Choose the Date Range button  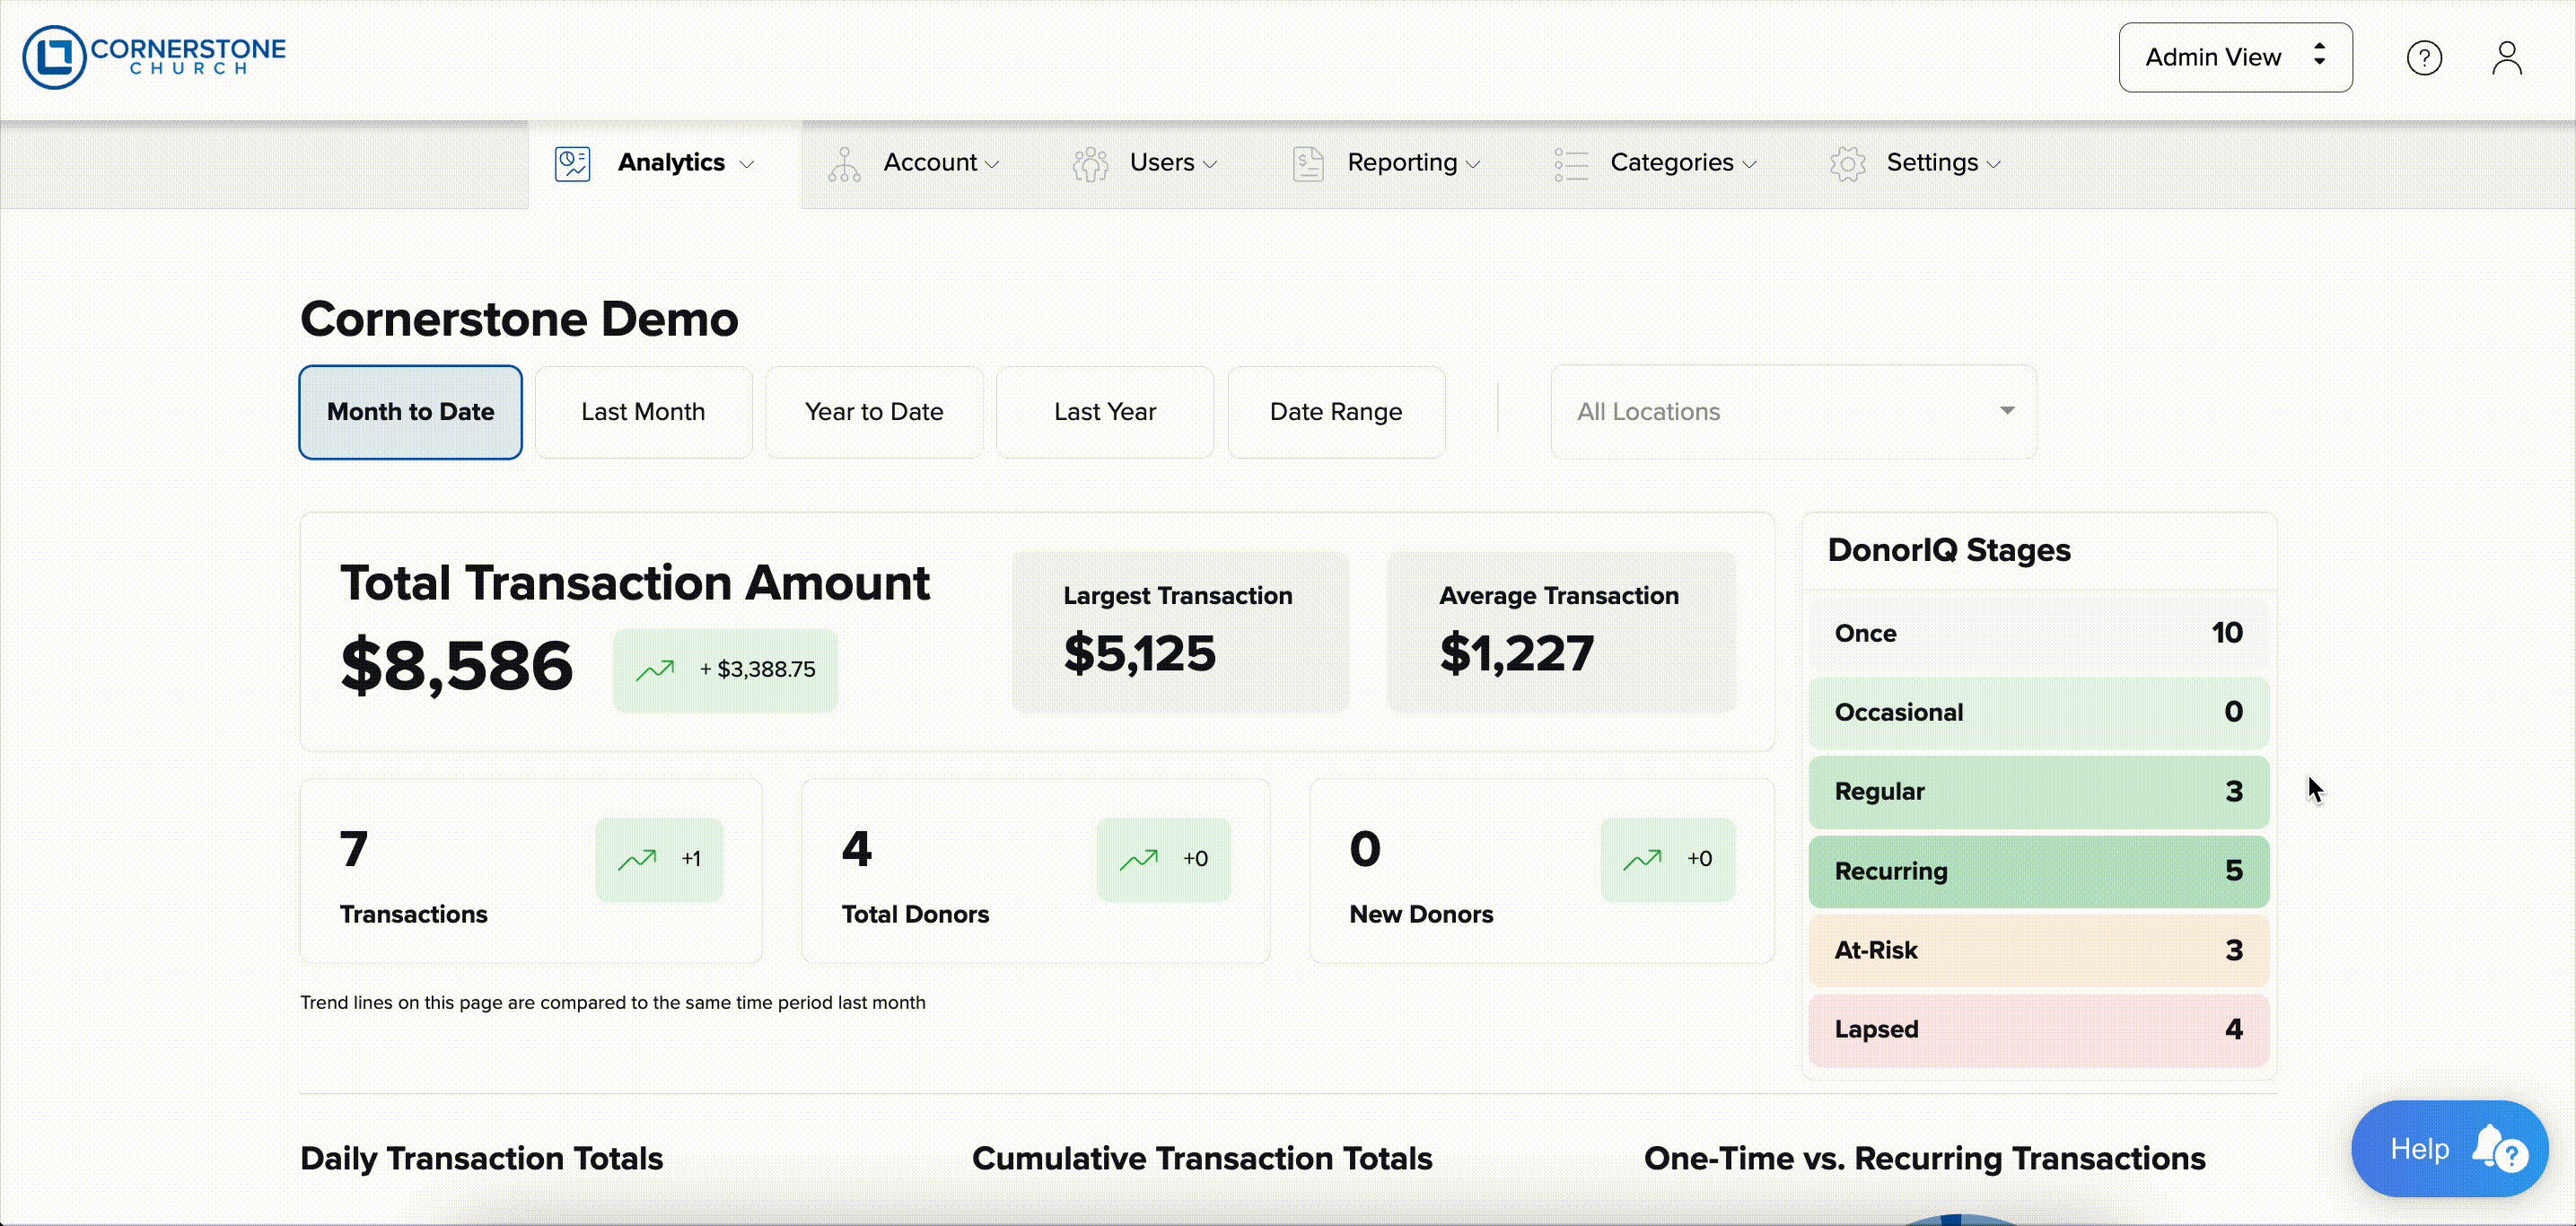pos(1335,412)
